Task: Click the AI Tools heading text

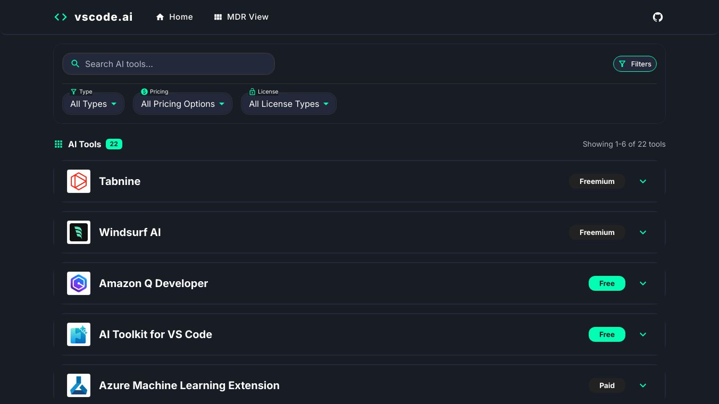Action: [x=85, y=144]
